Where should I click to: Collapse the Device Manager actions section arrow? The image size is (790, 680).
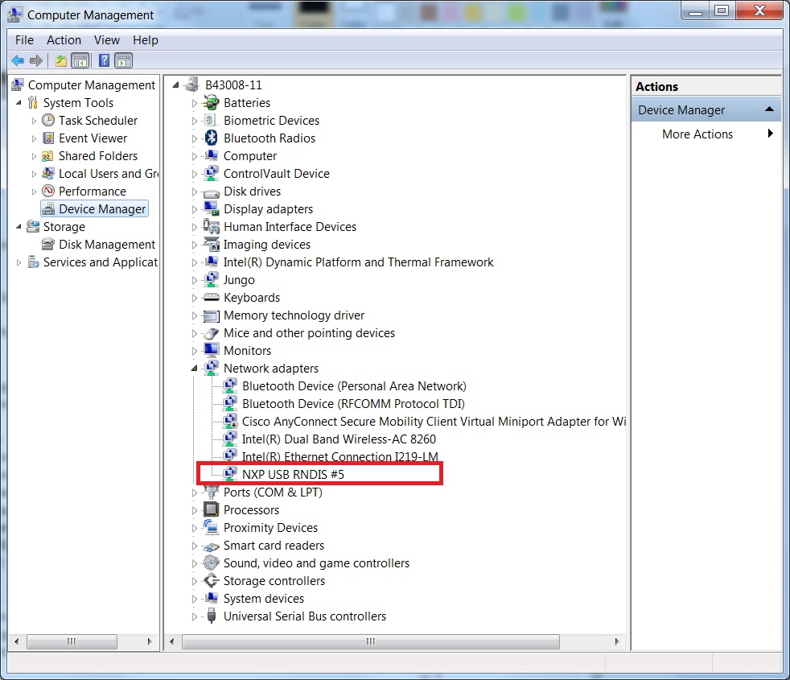point(769,109)
